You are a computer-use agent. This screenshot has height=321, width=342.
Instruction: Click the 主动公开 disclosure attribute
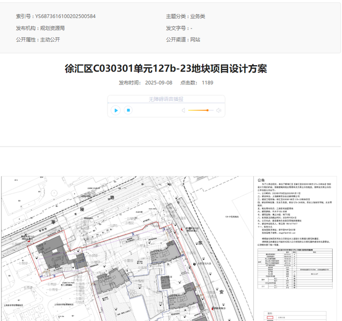click(50, 39)
